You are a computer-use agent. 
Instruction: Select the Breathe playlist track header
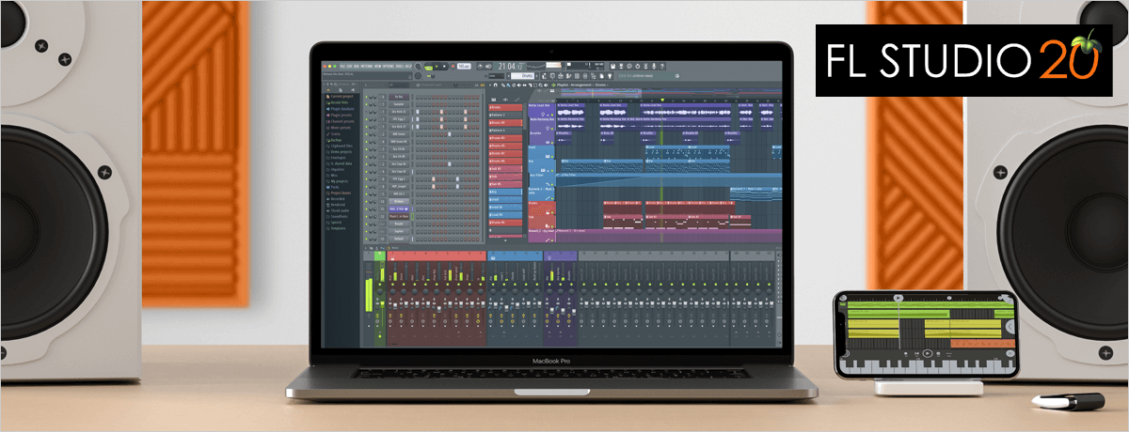coord(541,138)
